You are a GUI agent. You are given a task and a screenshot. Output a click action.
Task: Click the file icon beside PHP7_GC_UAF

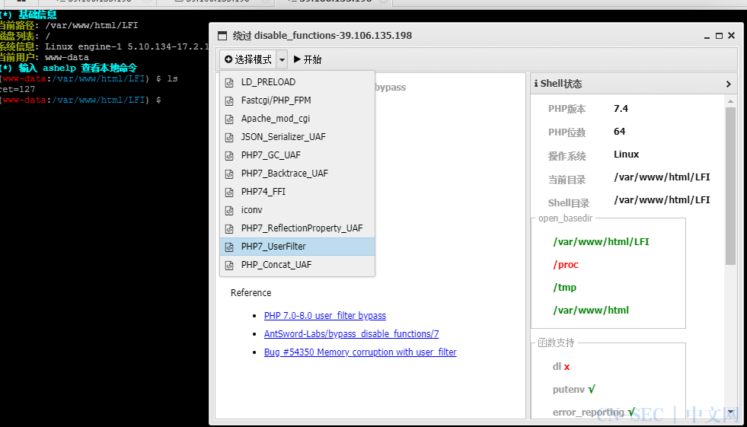pos(230,155)
